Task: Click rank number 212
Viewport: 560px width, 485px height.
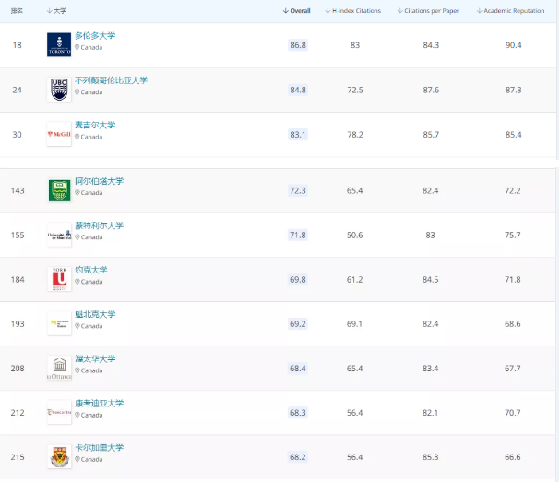Action: point(18,413)
